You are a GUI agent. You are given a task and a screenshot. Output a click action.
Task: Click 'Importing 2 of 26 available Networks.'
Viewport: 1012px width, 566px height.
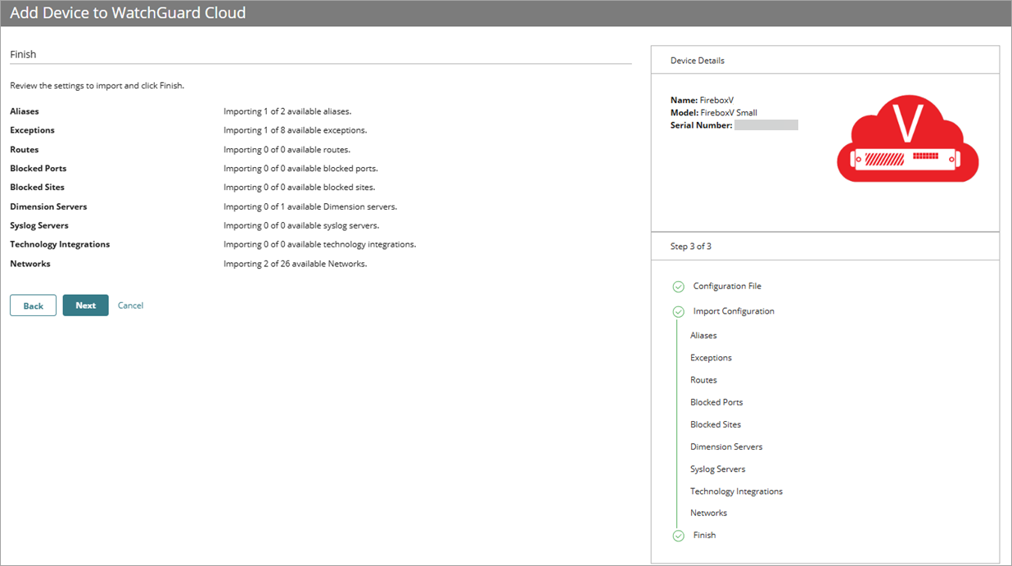tap(295, 264)
